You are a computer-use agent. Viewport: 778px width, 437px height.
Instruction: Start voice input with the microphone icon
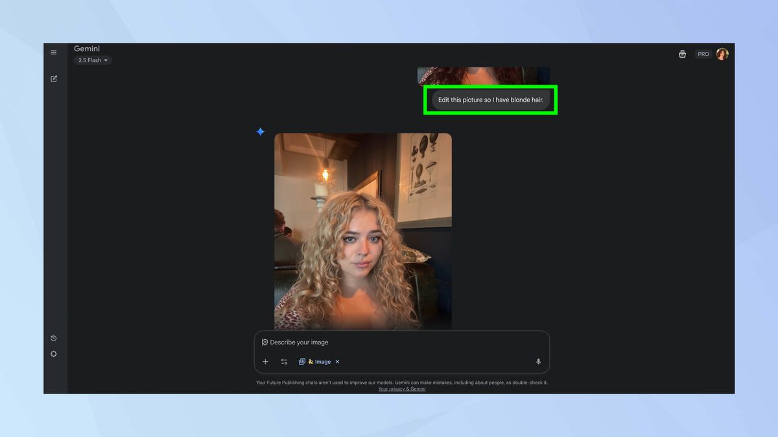click(538, 362)
